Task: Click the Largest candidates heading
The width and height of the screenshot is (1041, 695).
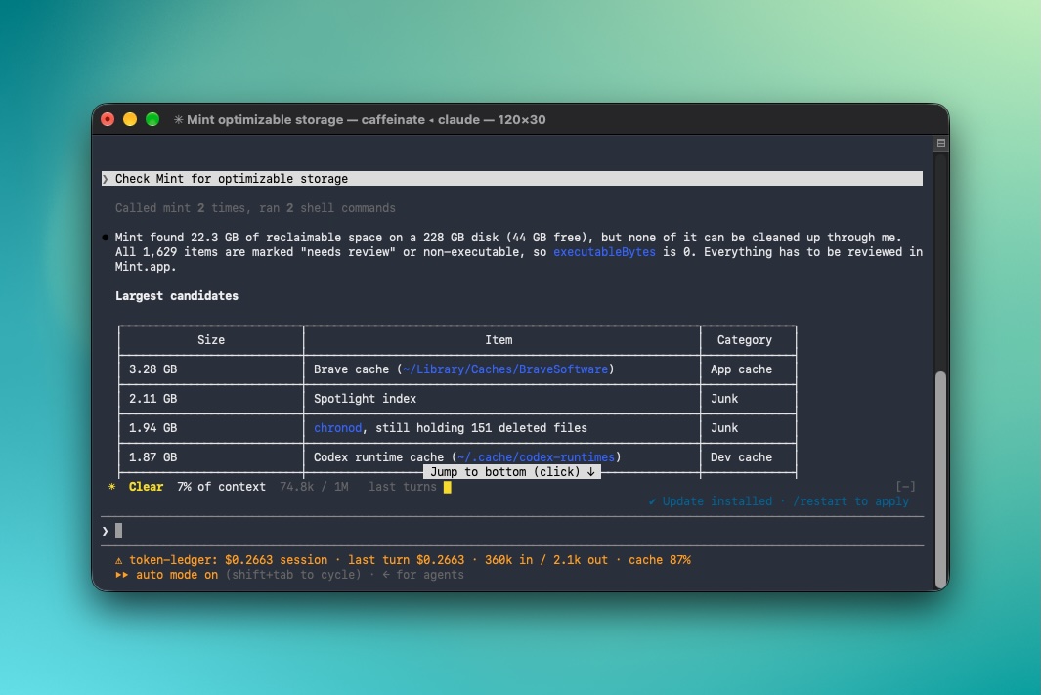Action: [x=177, y=296]
